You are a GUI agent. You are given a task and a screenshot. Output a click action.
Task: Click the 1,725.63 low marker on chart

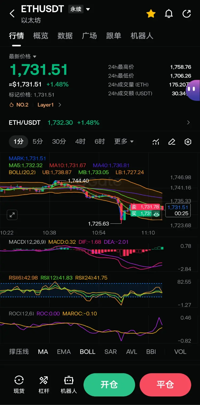(99, 223)
